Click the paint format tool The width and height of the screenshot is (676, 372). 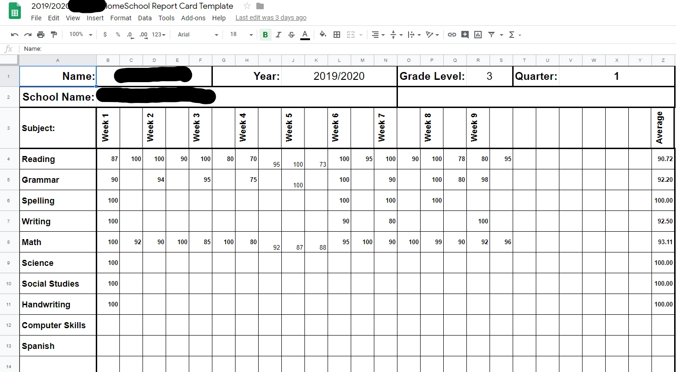tap(54, 34)
